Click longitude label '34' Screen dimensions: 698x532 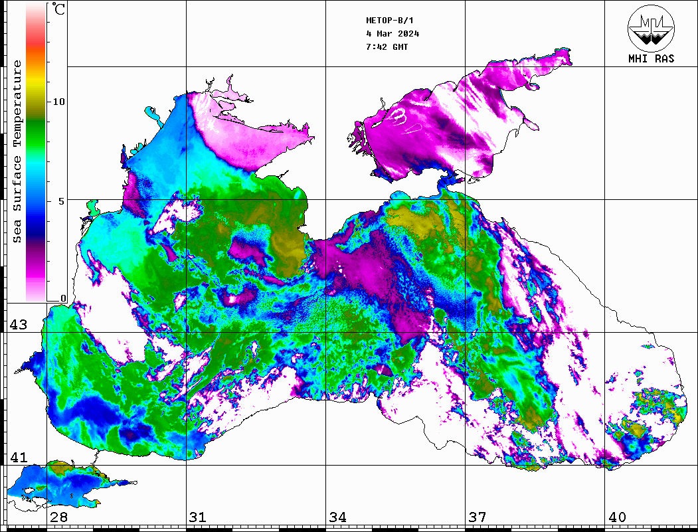[x=337, y=517]
